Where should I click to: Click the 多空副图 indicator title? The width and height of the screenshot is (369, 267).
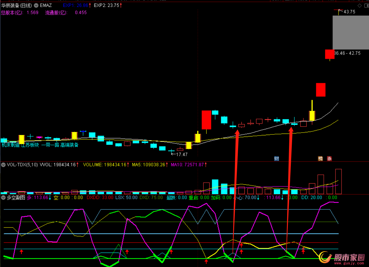pos(16,198)
